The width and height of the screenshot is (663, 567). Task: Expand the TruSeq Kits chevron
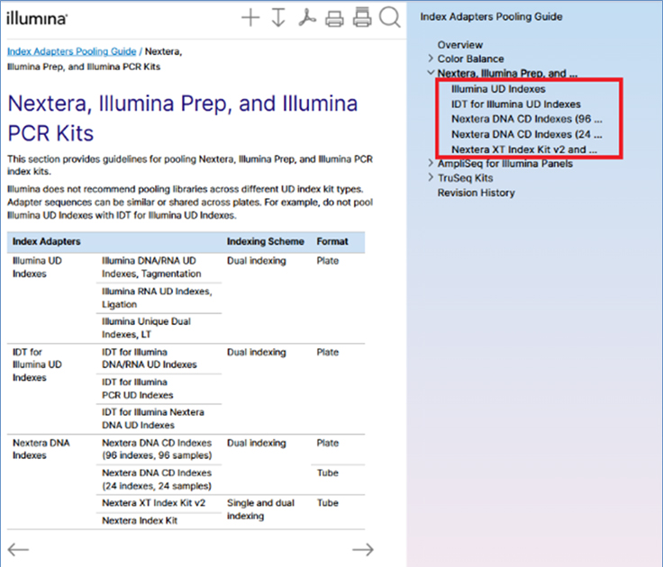point(431,178)
